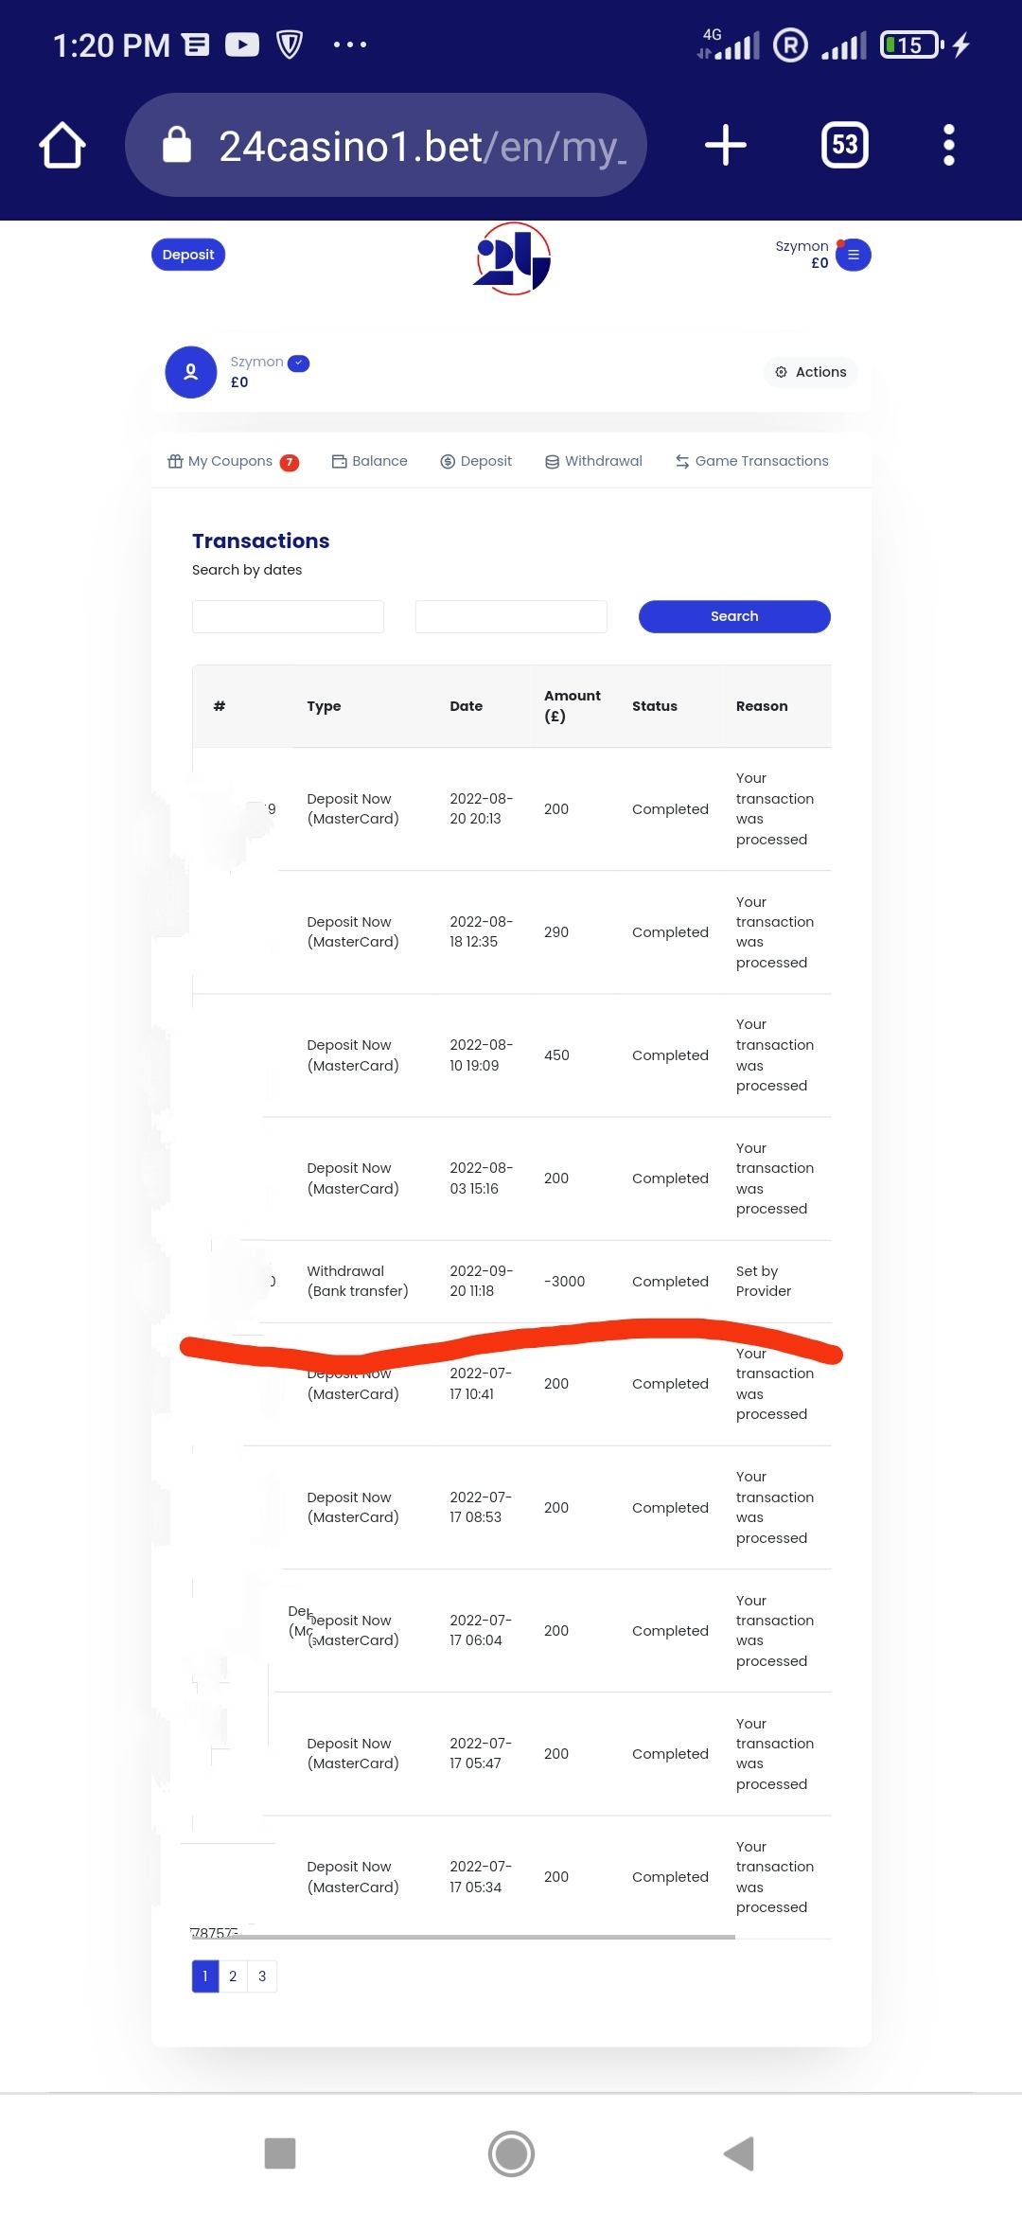Switch to the Balance tab
1022x2215 pixels.
pos(370,461)
